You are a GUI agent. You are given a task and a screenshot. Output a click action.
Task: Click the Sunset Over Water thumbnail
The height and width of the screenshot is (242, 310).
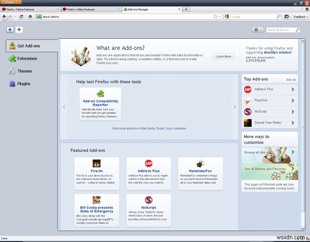click(x=248, y=123)
